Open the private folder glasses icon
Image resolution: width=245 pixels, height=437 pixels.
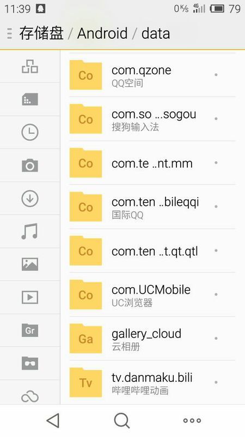[x=30, y=363]
